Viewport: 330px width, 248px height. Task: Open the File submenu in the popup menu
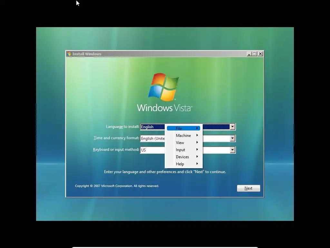click(x=183, y=128)
